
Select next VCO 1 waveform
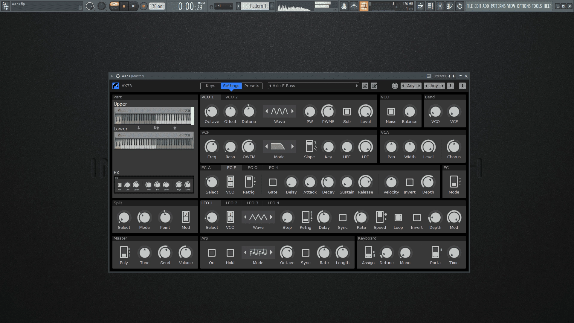tap(292, 112)
